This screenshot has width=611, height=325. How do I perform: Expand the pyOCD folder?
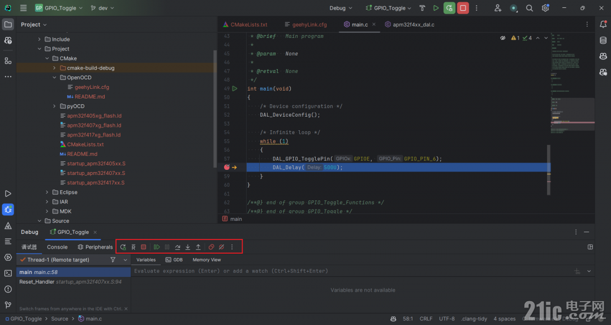pyautogui.click(x=54, y=106)
